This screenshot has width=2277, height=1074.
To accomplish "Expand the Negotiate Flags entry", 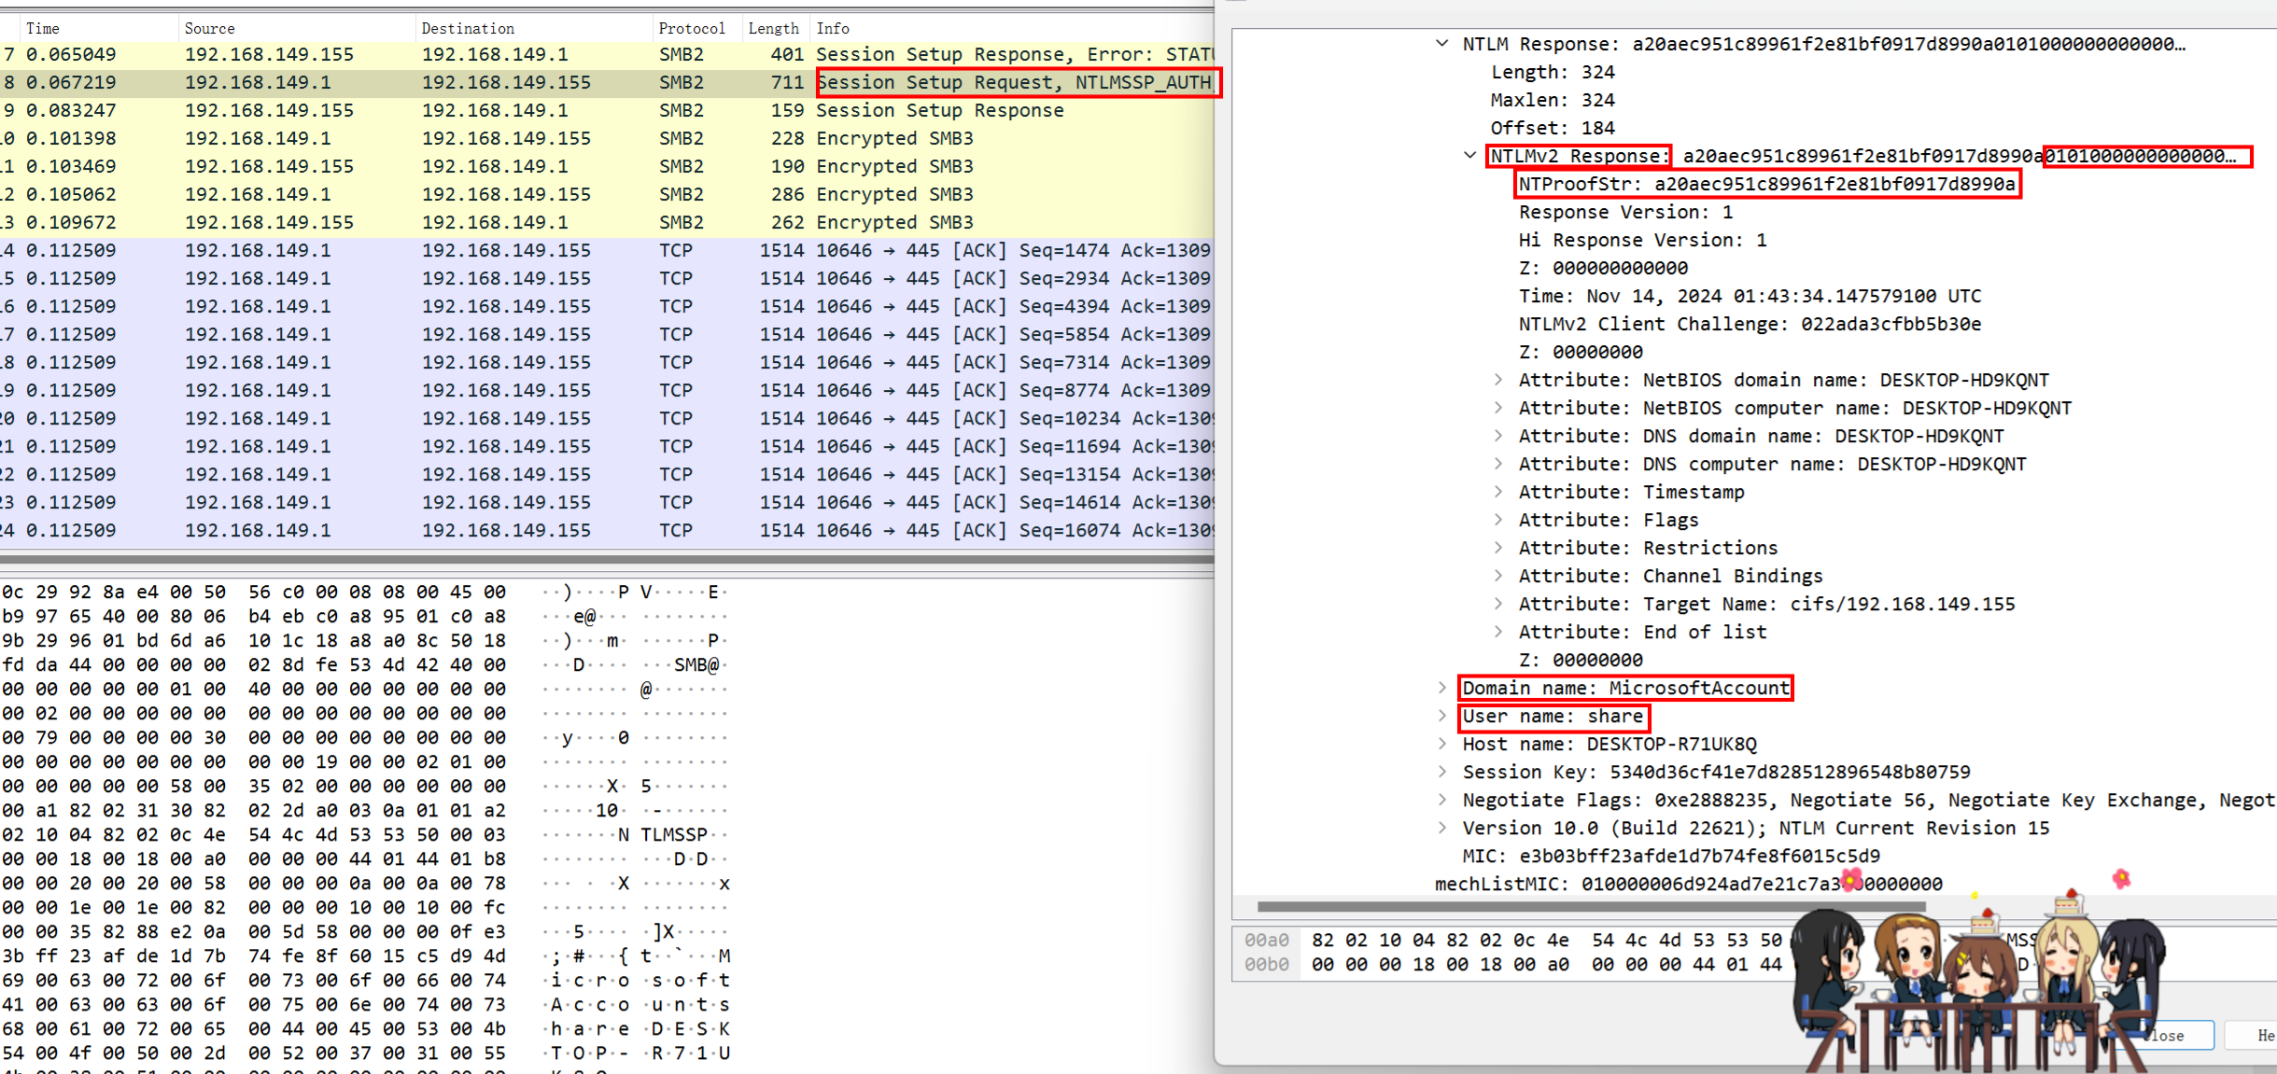I will tap(1442, 800).
